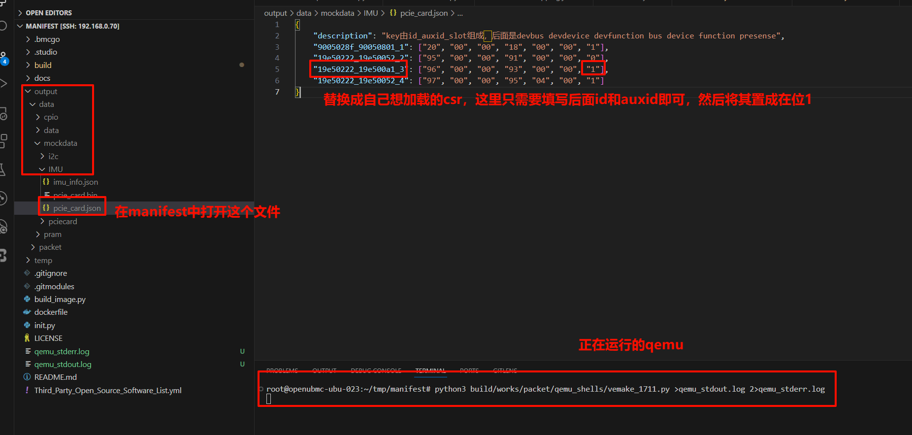Image resolution: width=912 pixels, height=435 pixels.
Task: Switch to the PROBLEMS panel tab
Action: click(x=282, y=370)
